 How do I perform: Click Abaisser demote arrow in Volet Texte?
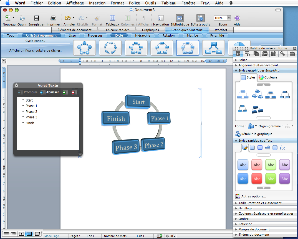point(50,92)
